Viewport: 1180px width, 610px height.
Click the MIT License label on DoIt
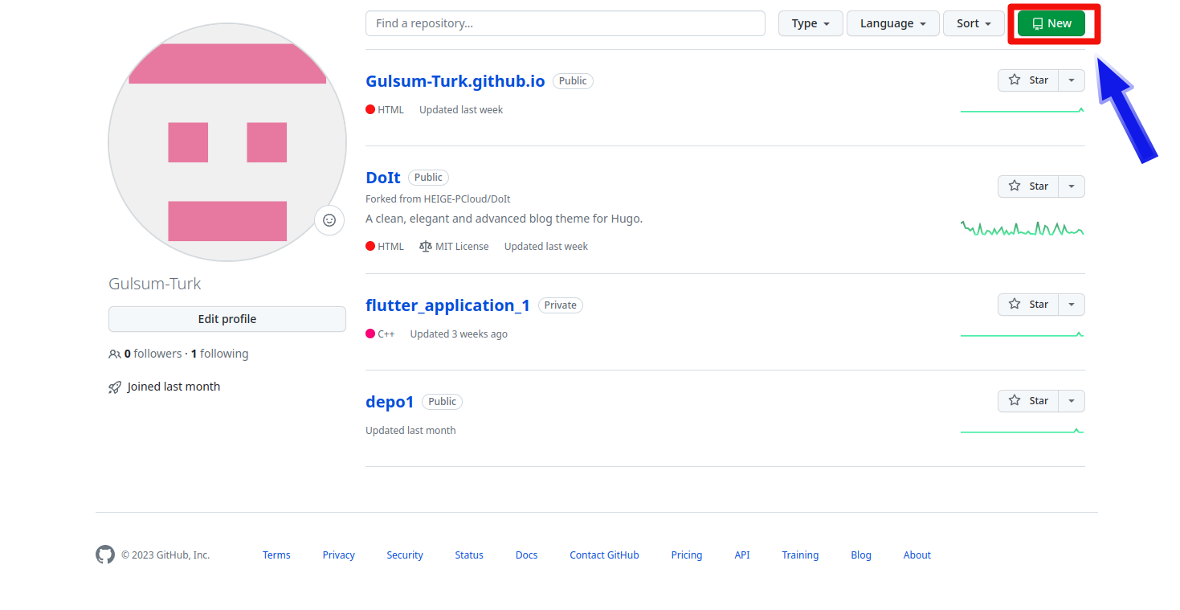point(462,247)
